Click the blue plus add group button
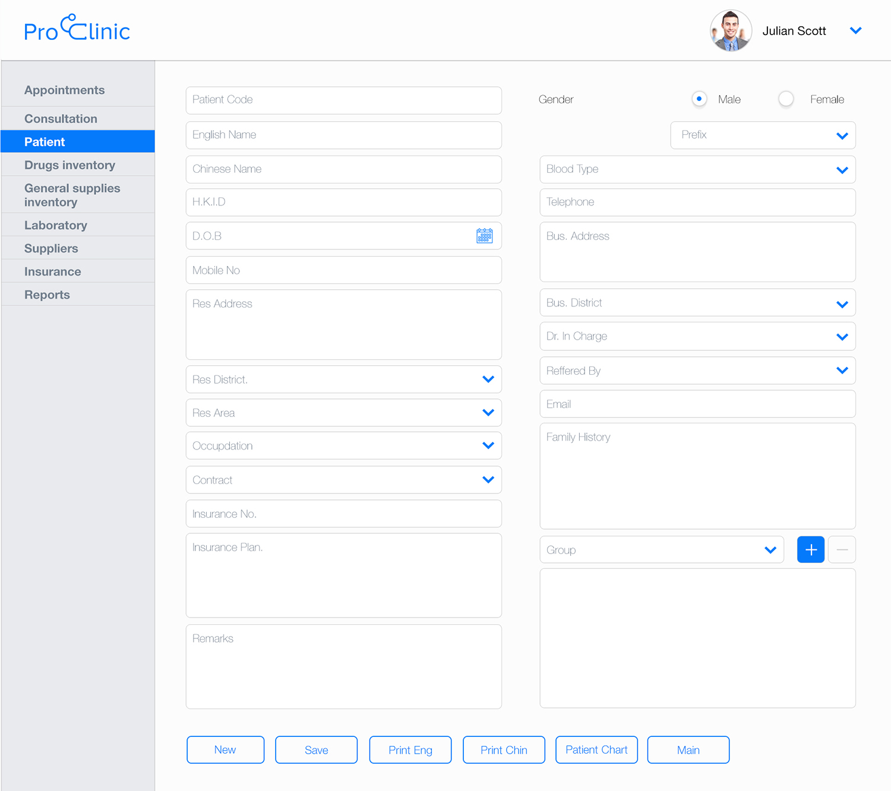891x791 pixels. (x=810, y=550)
